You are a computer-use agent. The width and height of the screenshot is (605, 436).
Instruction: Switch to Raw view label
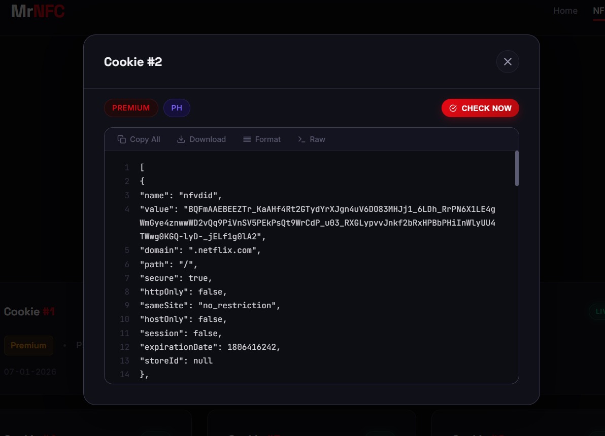click(318, 139)
